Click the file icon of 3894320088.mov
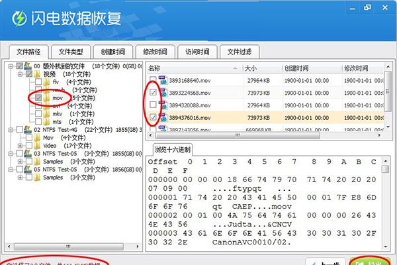Viewport: 397px width, 265px height. click(x=163, y=105)
